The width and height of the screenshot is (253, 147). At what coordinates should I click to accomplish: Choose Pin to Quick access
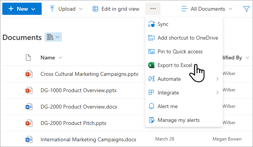[184, 51]
